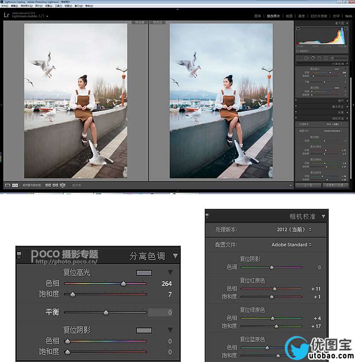
Task: Toggle the 细节 panel switch in Lightroom
Action: pos(296,100)
